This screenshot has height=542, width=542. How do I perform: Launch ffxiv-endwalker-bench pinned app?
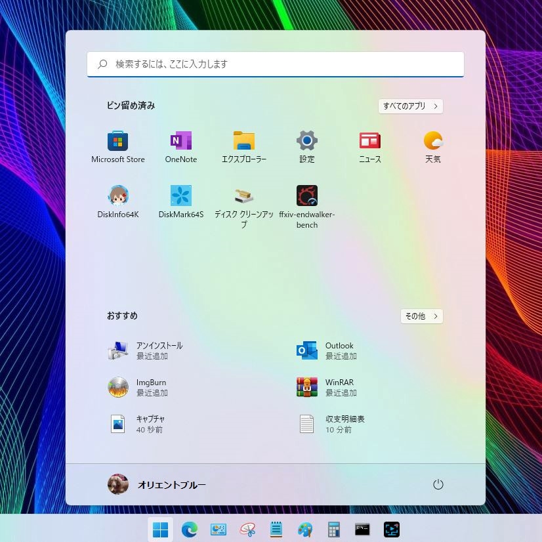(x=306, y=207)
